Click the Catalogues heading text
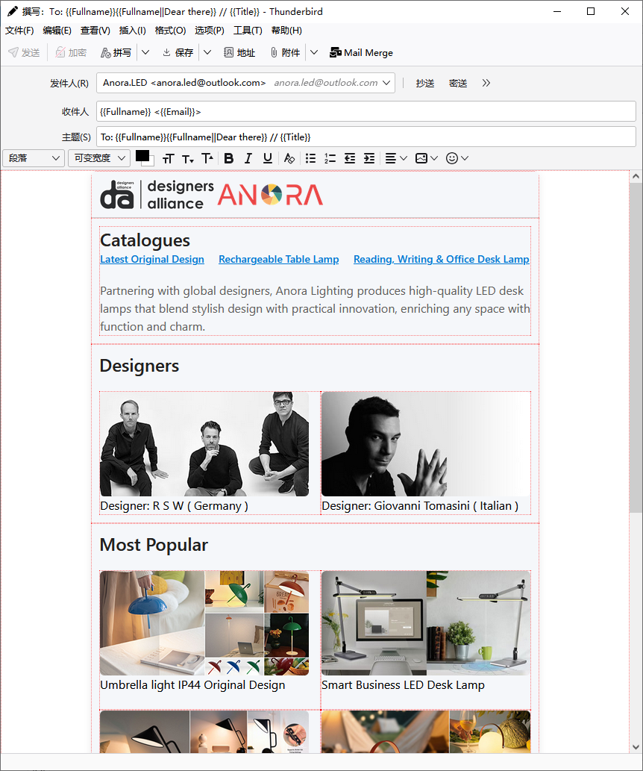 click(x=145, y=240)
